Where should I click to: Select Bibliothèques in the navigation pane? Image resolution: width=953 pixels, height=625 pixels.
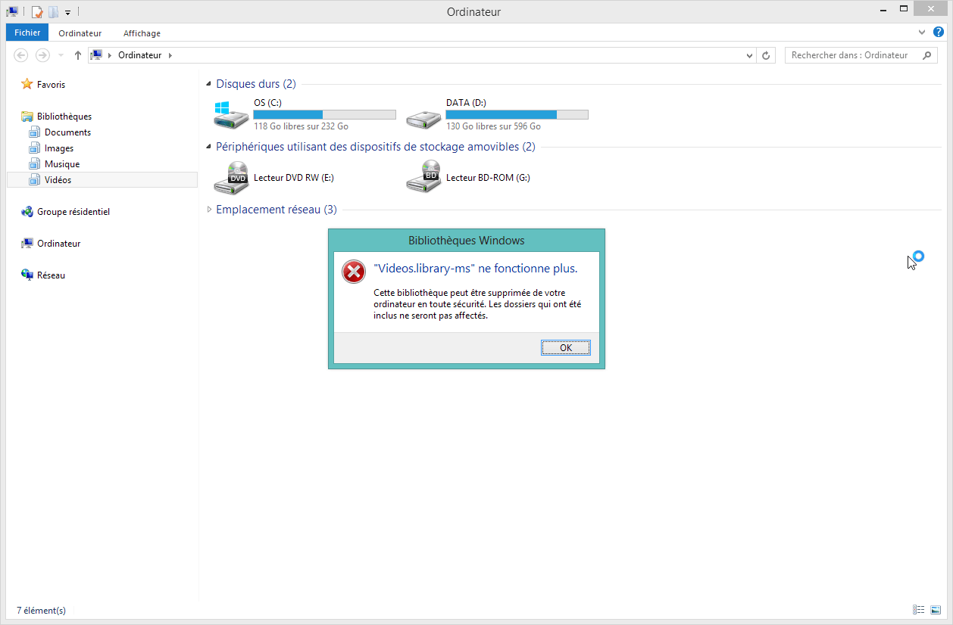coord(64,117)
